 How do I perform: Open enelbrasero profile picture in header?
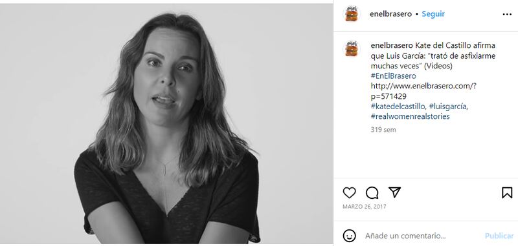coord(352,14)
